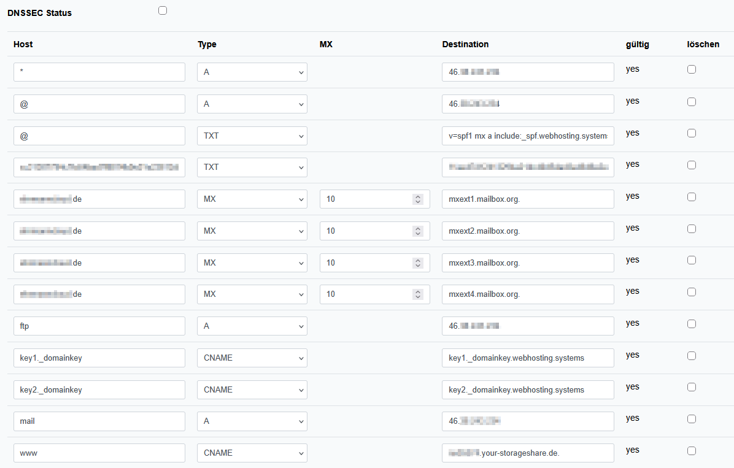
Task: Click the gültig column header
Action: (x=638, y=44)
